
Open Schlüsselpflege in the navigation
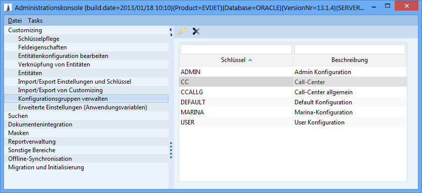tap(87, 39)
